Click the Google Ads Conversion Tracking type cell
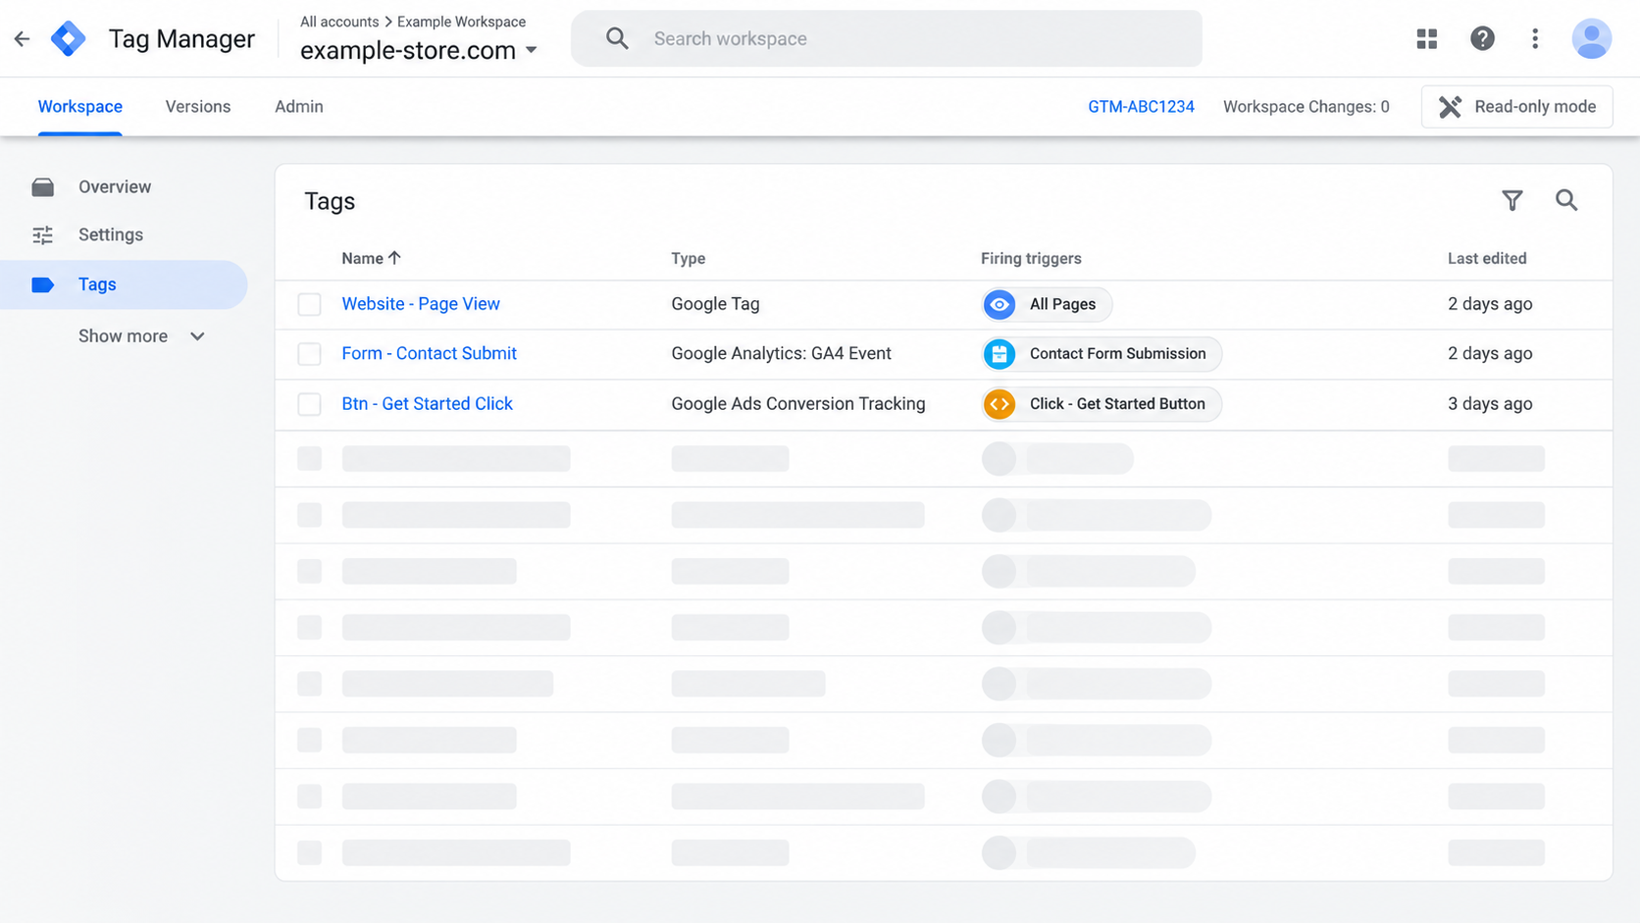Image resolution: width=1640 pixels, height=923 pixels. pos(798,404)
